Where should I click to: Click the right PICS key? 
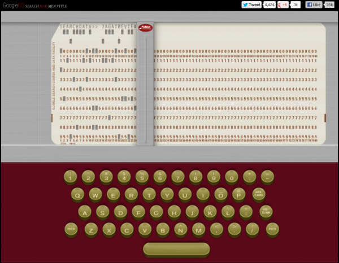(272, 230)
